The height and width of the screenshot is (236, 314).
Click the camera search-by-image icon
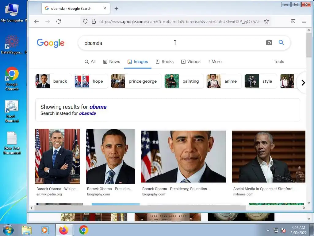(x=269, y=42)
